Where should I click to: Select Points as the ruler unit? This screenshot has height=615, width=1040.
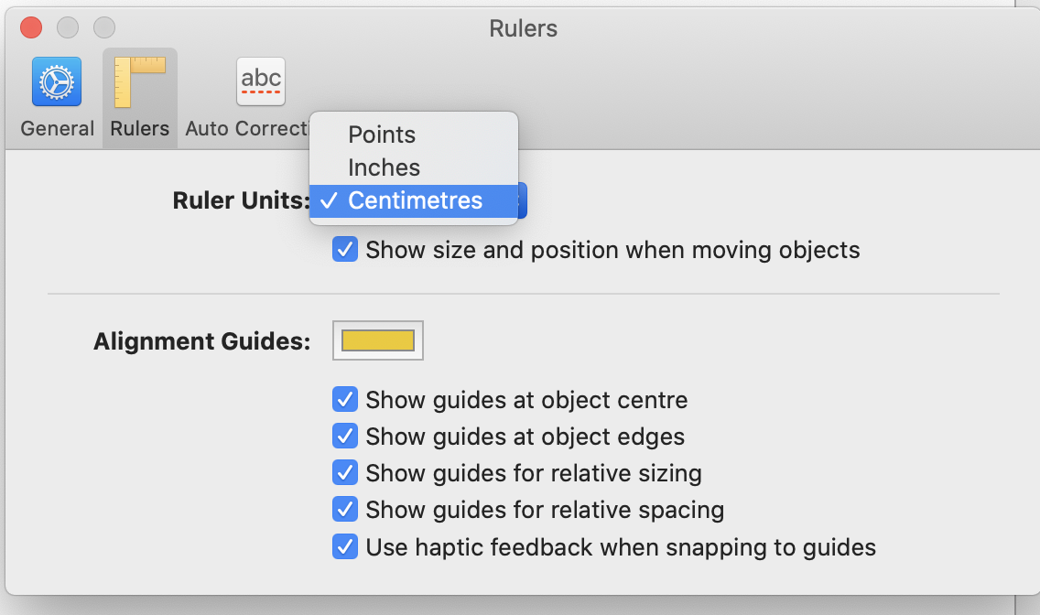380,134
